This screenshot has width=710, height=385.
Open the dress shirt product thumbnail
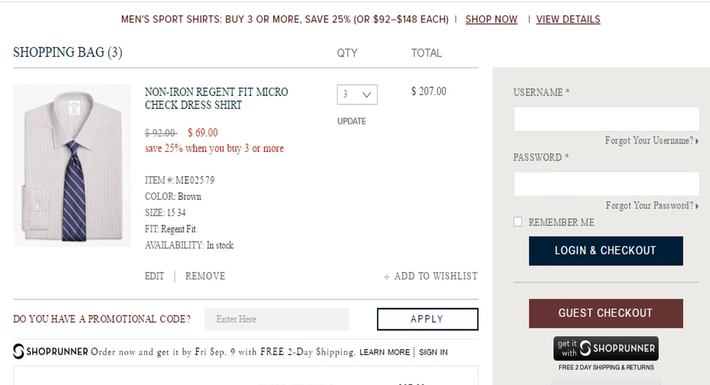[x=72, y=165]
